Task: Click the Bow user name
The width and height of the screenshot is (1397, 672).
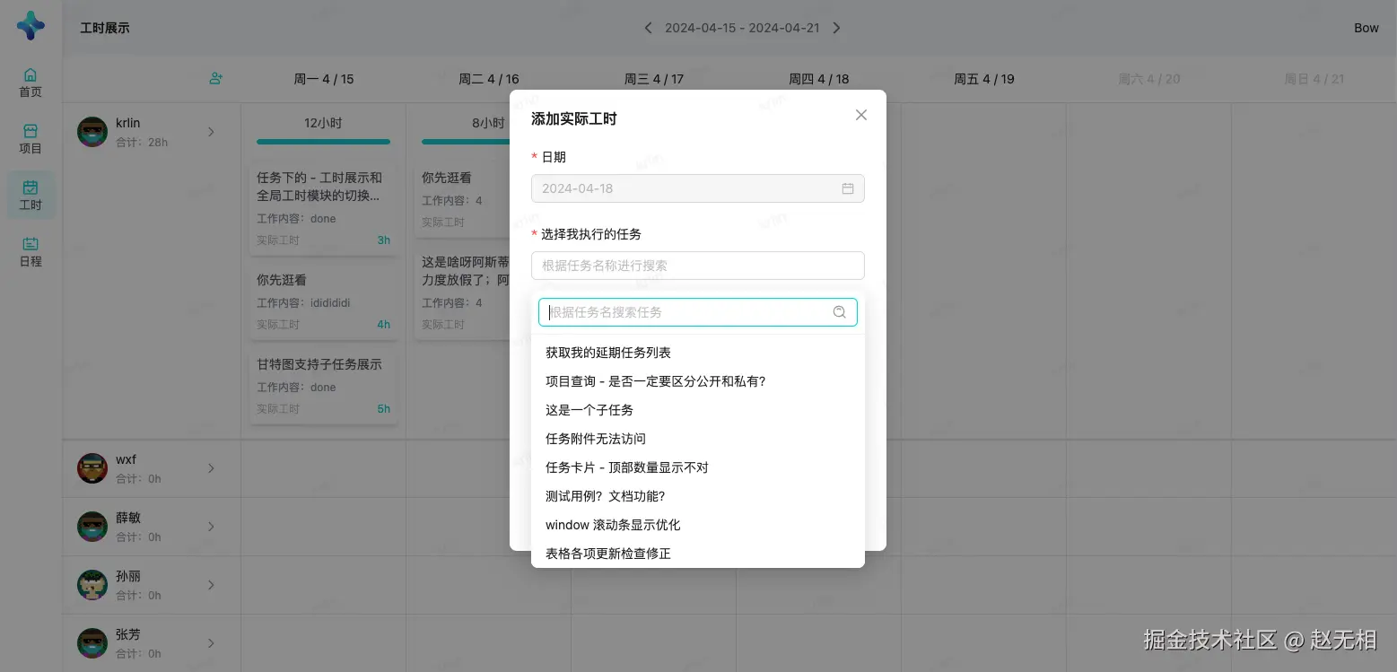Action: (1366, 28)
